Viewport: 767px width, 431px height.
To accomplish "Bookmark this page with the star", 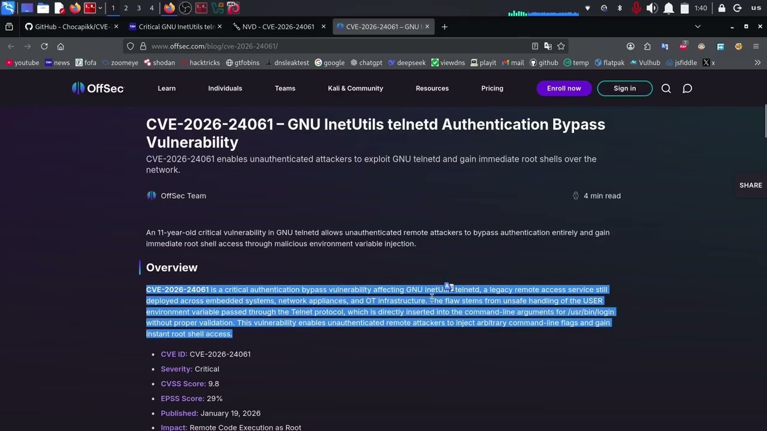I will click(561, 46).
